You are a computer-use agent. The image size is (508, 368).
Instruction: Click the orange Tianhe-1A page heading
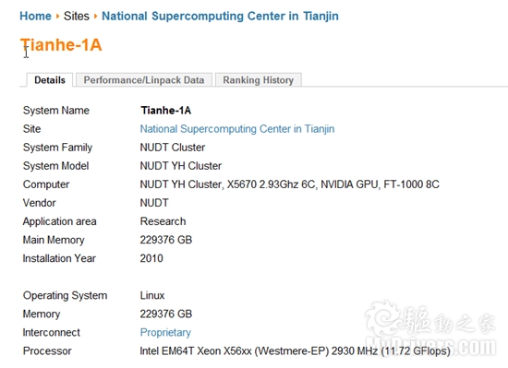click(61, 44)
